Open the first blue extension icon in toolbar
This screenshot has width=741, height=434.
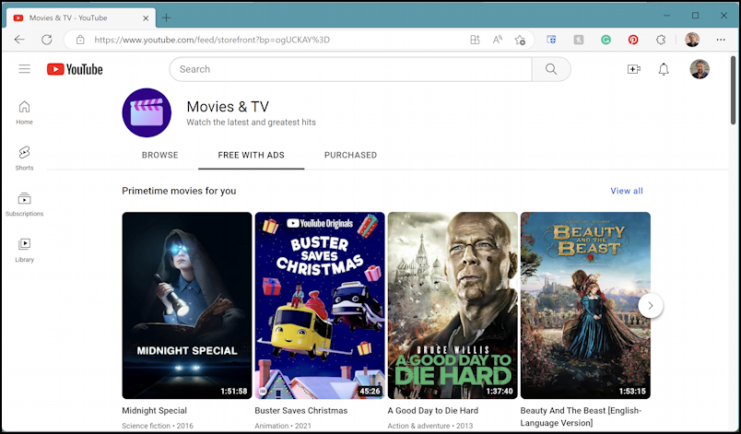point(551,40)
